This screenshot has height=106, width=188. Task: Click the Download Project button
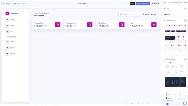[143, 4]
